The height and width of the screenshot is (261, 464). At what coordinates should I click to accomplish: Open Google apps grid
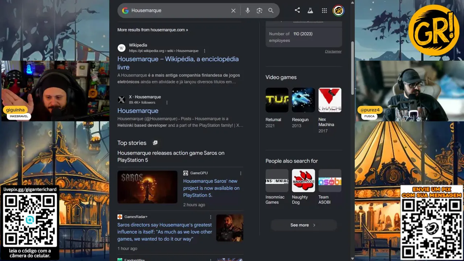tap(324, 11)
